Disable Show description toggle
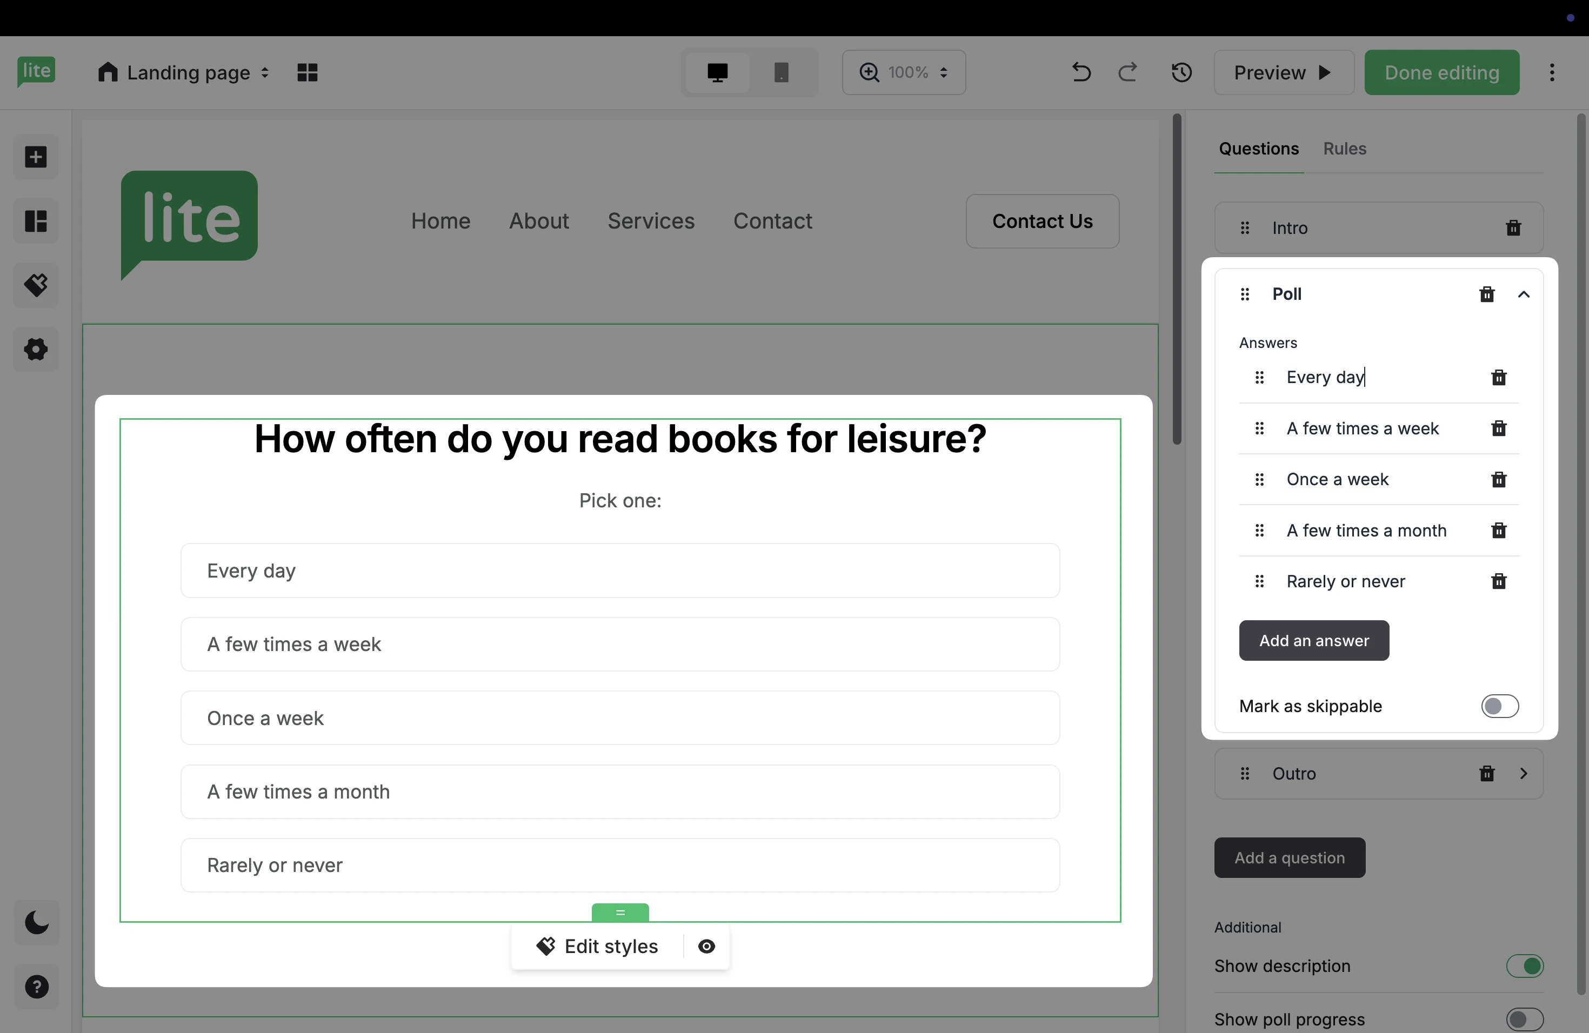 1524,965
